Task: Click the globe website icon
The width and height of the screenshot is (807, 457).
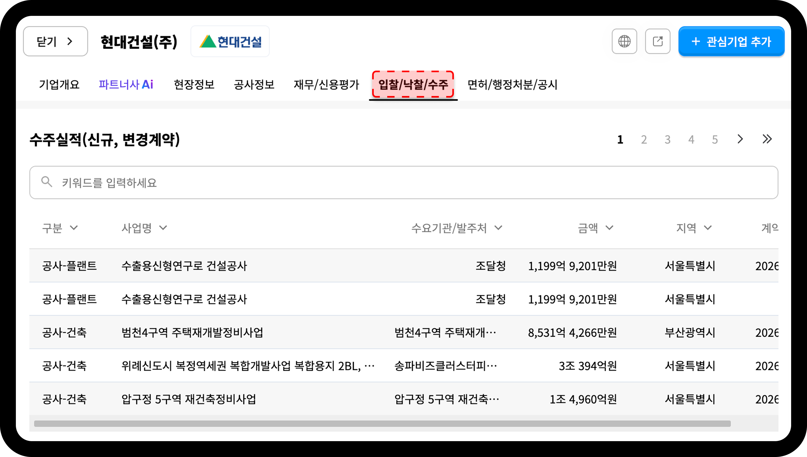Action: (624, 42)
